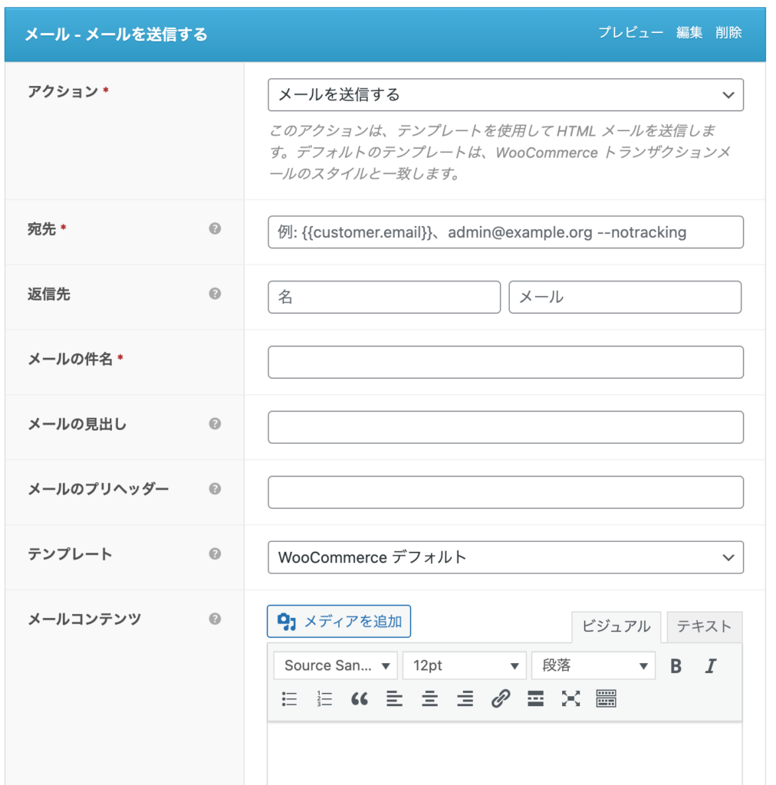Viewport: 776px width, 785px height.
Task: Open the 12pt font size dropdown
Action: point(464,665)
